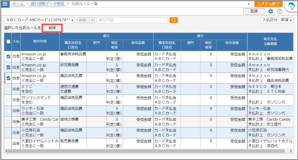298x160 pixels.
Task: Select the 通信交通費 交通費 account cell
Action: [x=73, y=89]
